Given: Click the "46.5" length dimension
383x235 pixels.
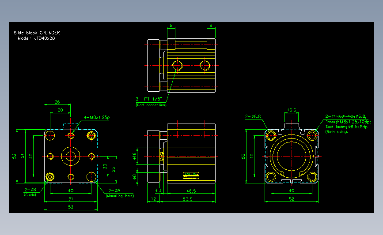Looking at the screenshot, I should click(x=191, y=191).
